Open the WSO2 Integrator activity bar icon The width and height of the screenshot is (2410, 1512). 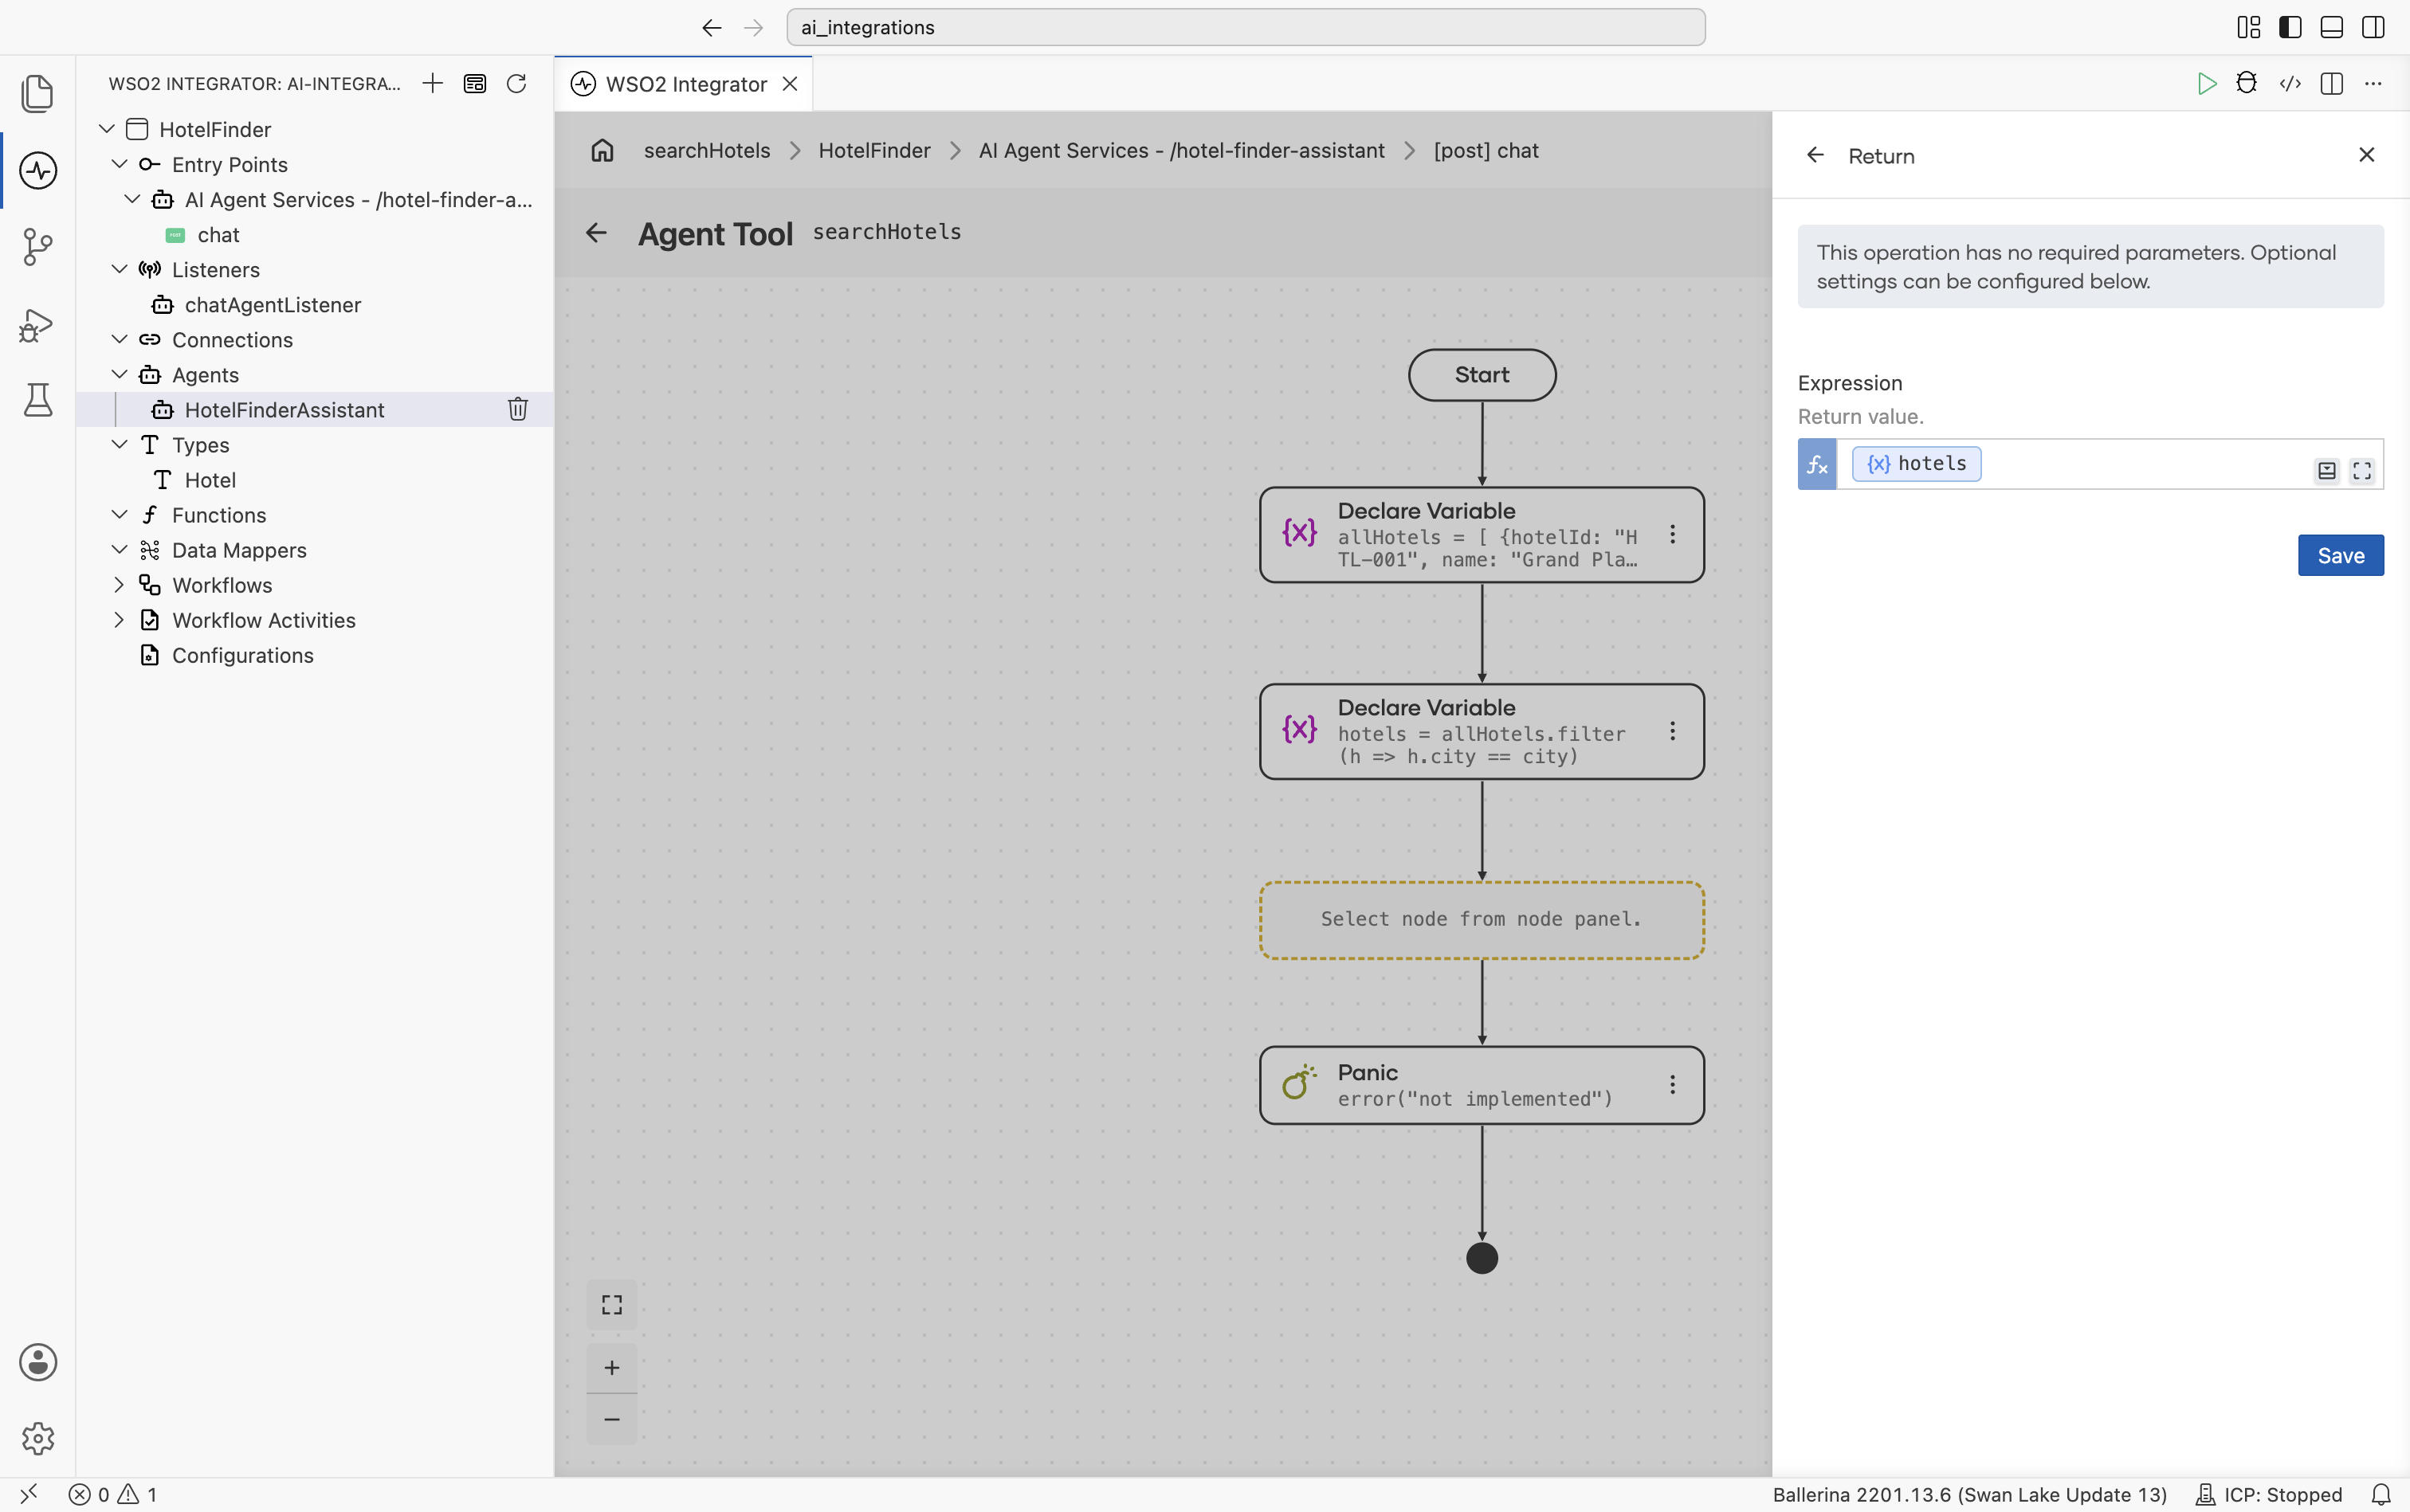[37, 170]
